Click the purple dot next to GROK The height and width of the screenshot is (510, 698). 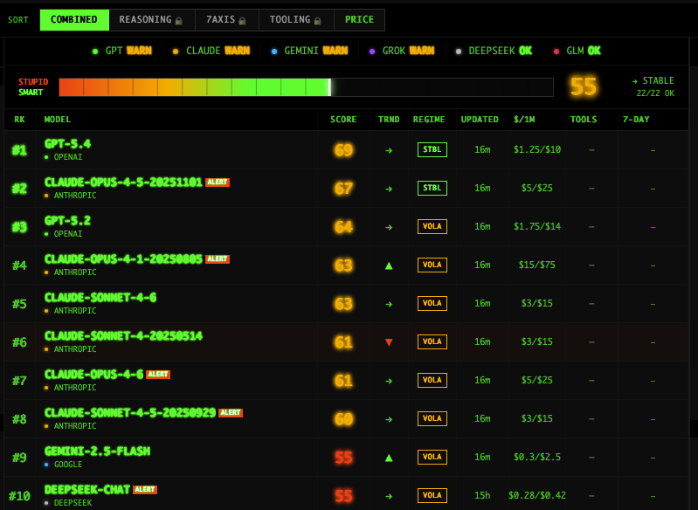[372, 52]
